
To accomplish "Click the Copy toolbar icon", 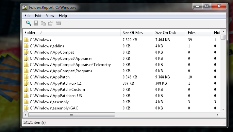I will click(43, 23).
